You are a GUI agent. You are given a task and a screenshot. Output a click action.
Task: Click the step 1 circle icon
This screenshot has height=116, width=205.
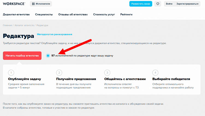pyautogui.click(x=11, y=73)
